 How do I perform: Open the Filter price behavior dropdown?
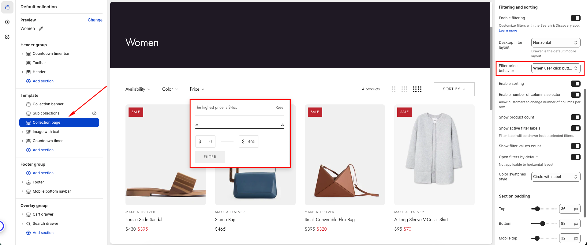[x=555, y=68]
